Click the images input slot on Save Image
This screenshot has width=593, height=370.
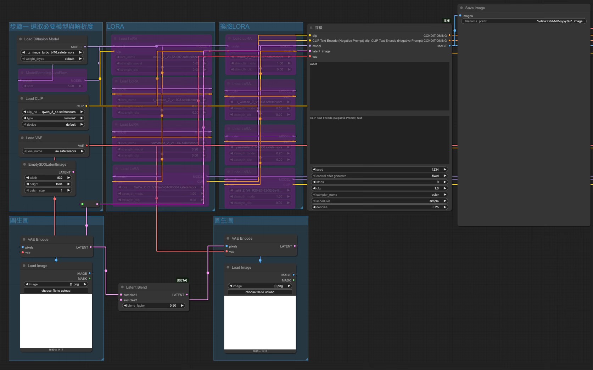point(460,16)
